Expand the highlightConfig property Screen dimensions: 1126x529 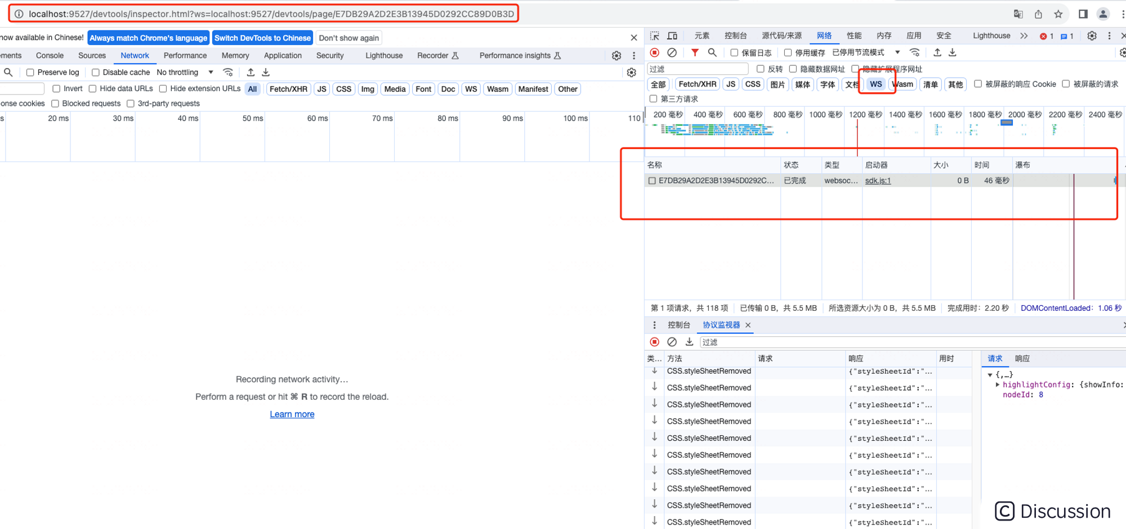point(998,385)
